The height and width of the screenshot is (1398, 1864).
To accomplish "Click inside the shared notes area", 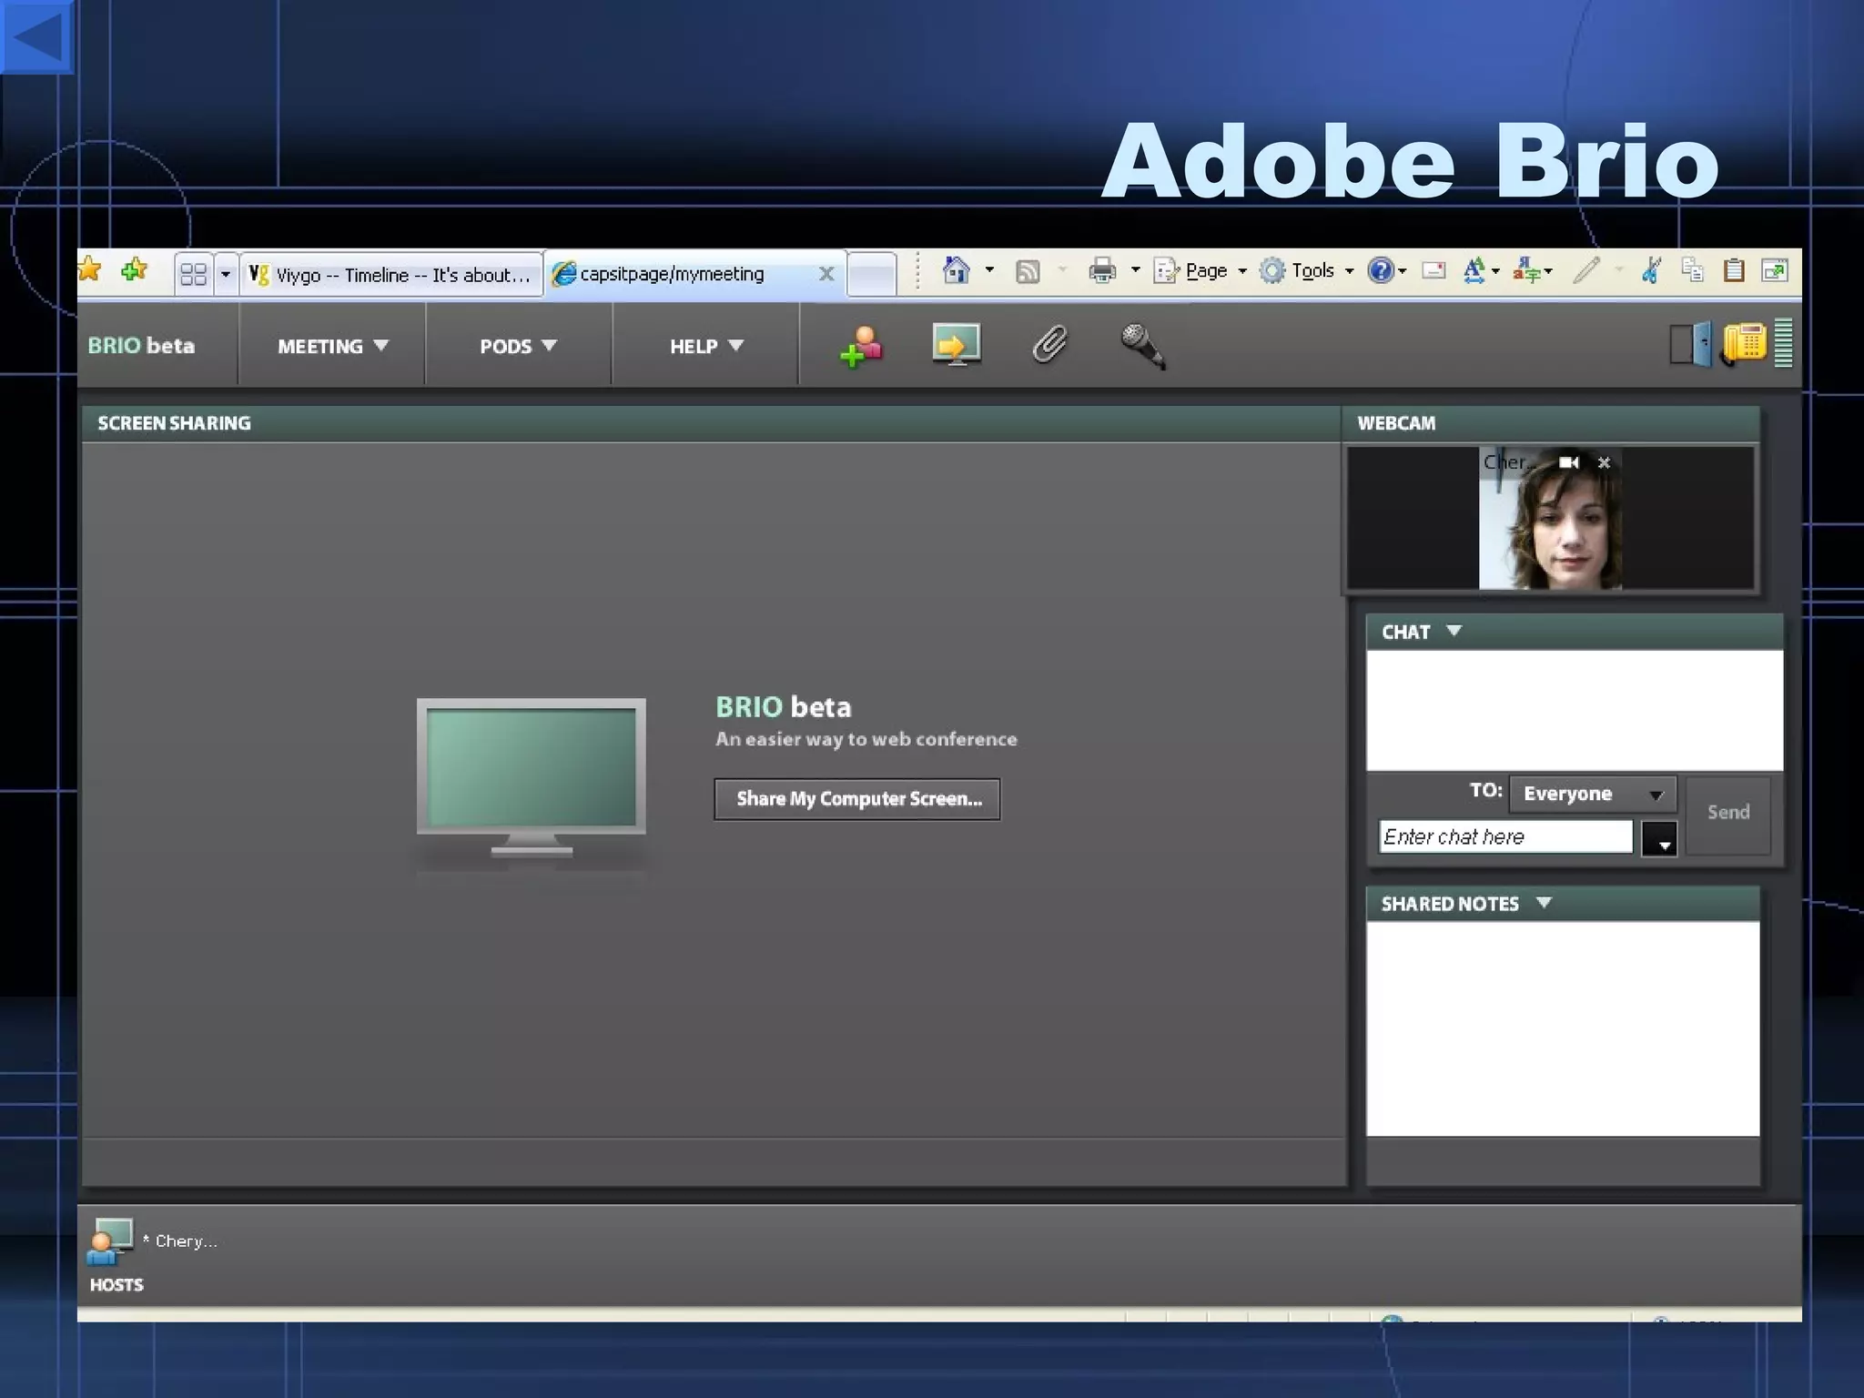I will pos(1563,1028).
